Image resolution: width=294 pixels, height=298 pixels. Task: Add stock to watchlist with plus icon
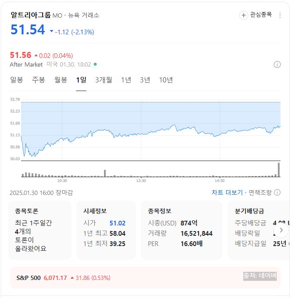(x=243, y=15)
